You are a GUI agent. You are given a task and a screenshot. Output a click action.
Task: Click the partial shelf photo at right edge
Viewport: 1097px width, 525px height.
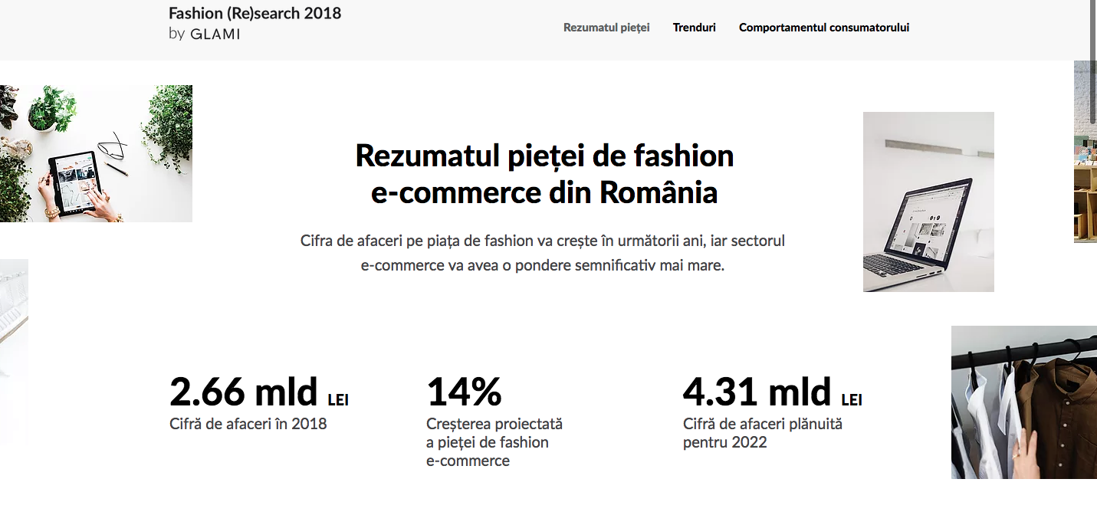pyautogui.click(x=1085, y=152)
